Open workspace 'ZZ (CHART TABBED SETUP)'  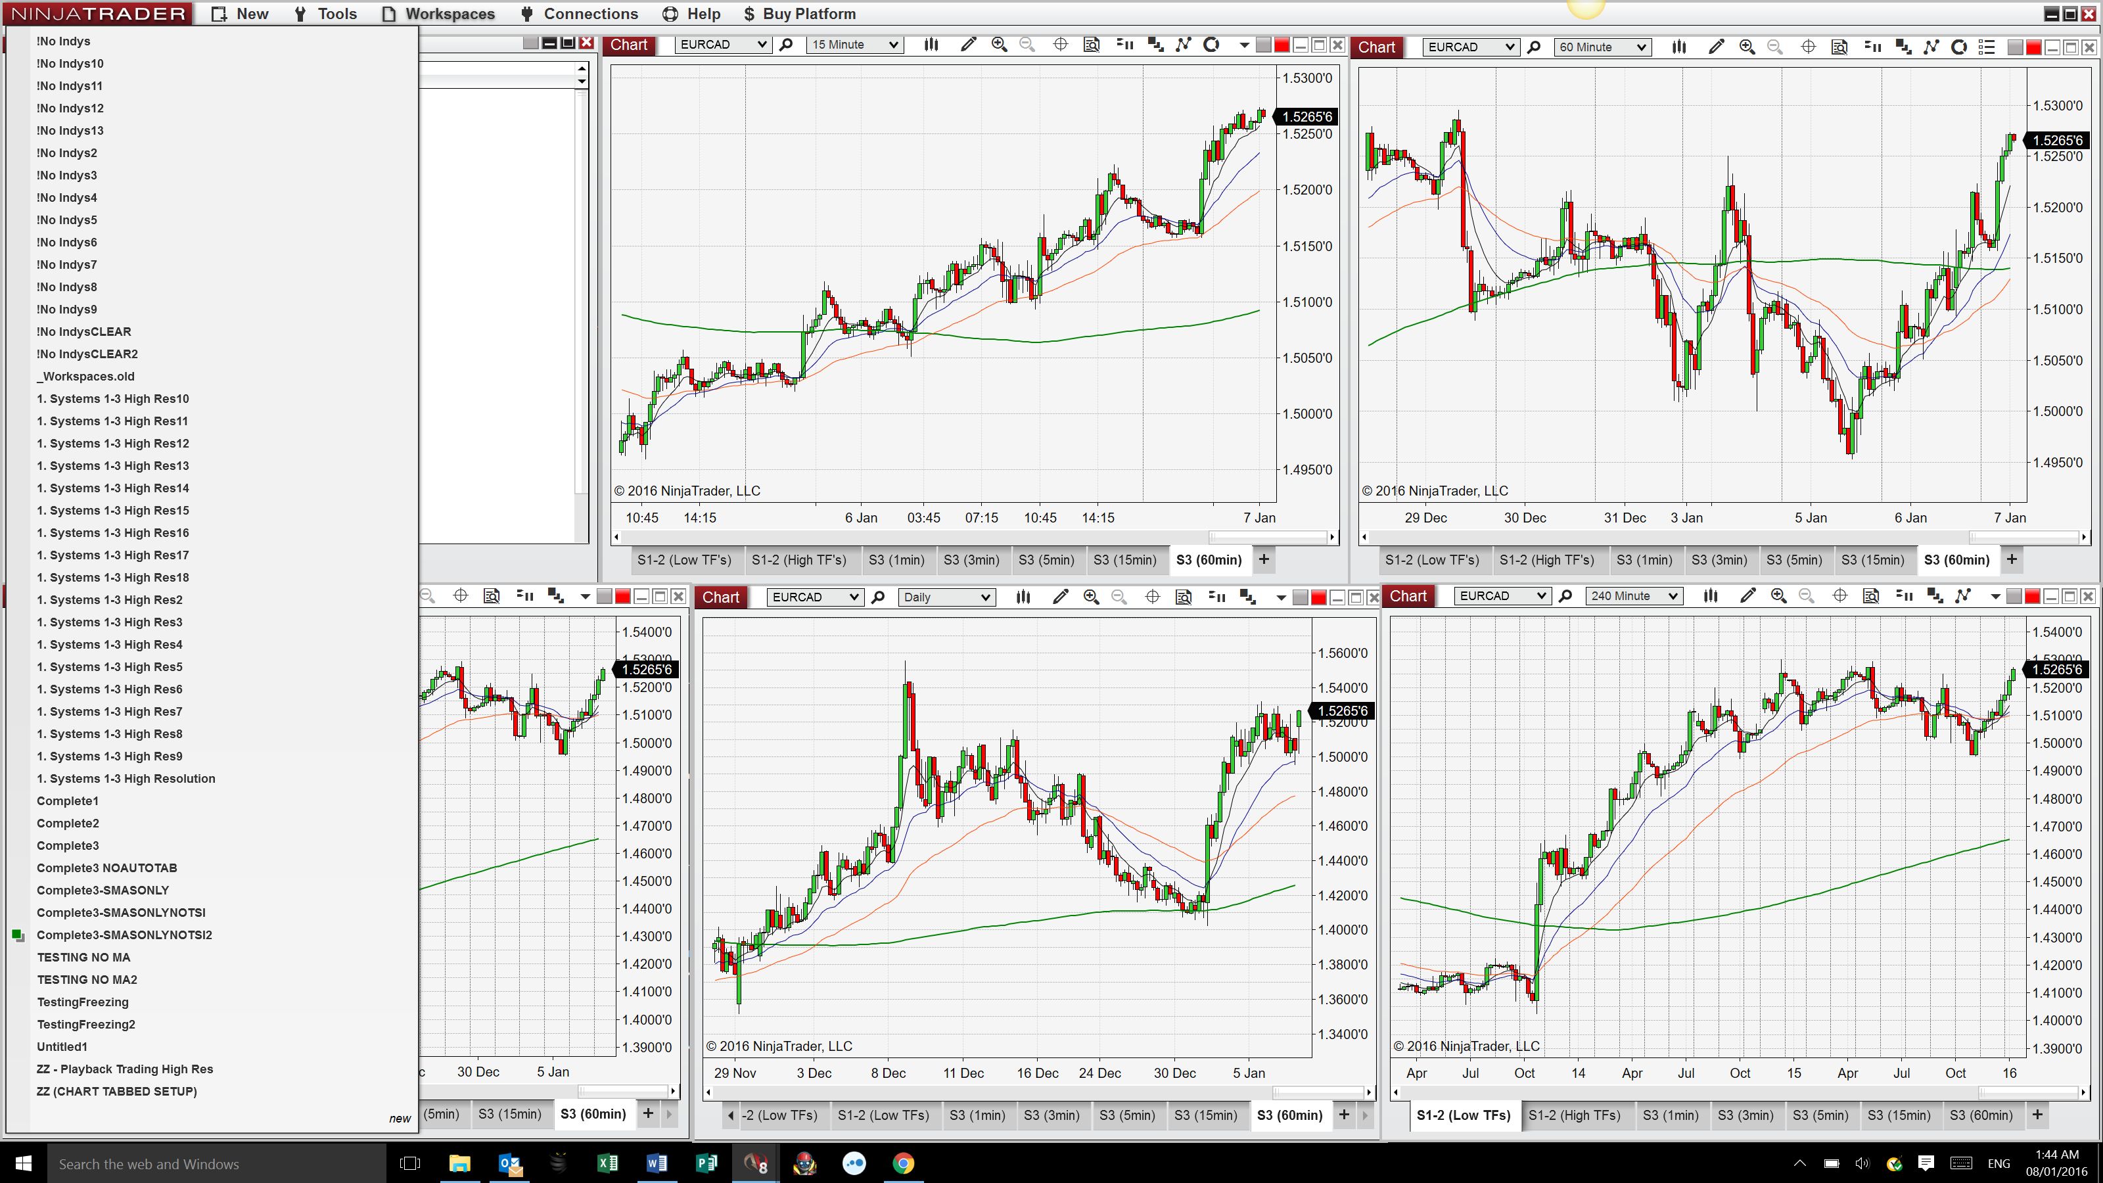click(x=117, y=1092)
